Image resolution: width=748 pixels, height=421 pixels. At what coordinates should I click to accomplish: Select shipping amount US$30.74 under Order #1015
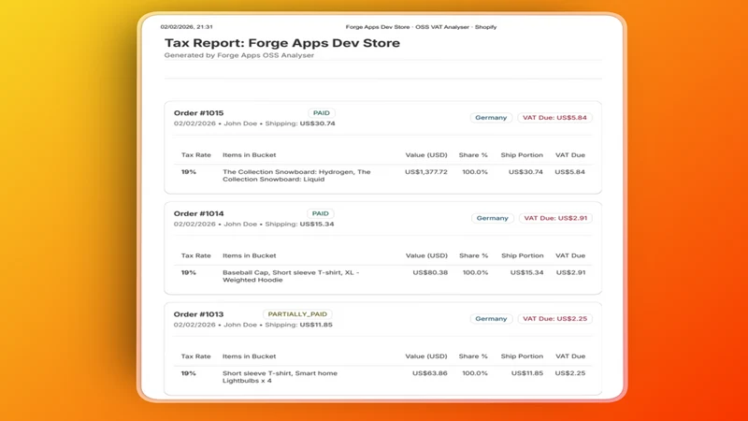click(x=317, y=123)
